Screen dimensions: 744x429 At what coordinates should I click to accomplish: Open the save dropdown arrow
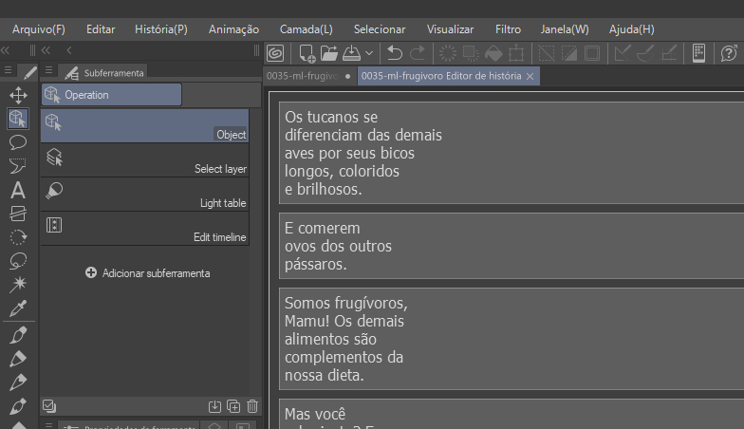click(x=369, y=53)
